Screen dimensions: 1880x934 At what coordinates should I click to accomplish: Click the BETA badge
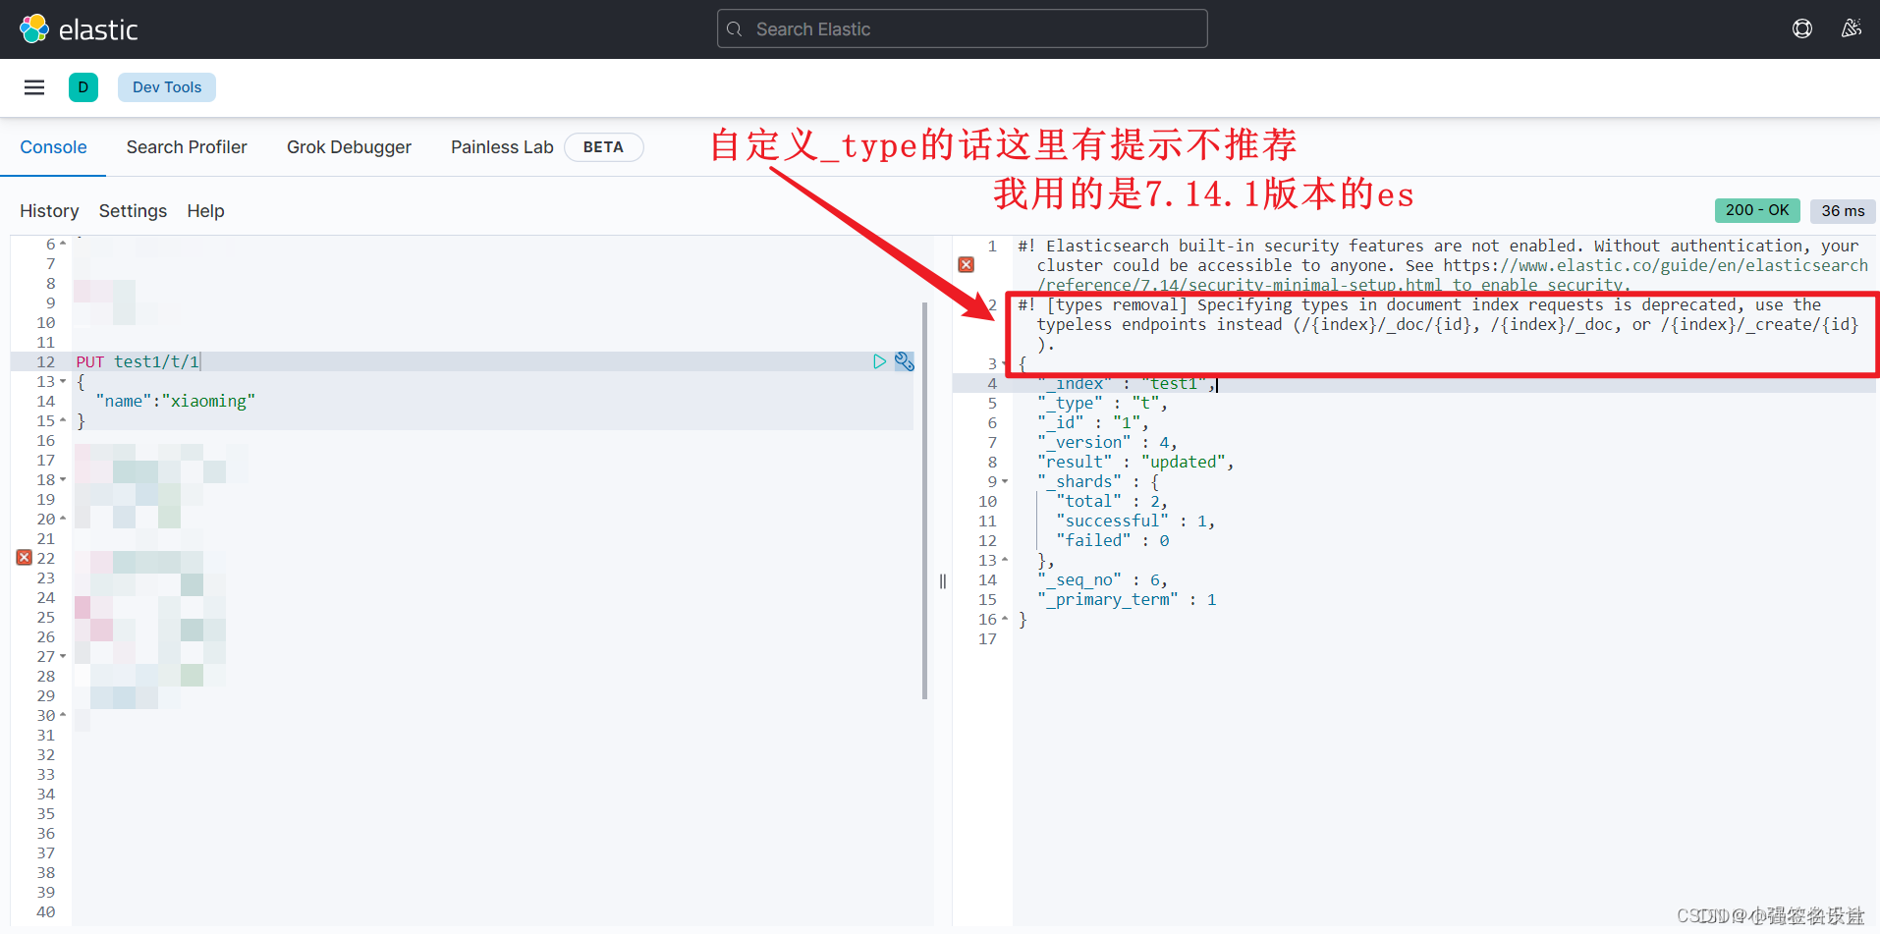point(603,147)
